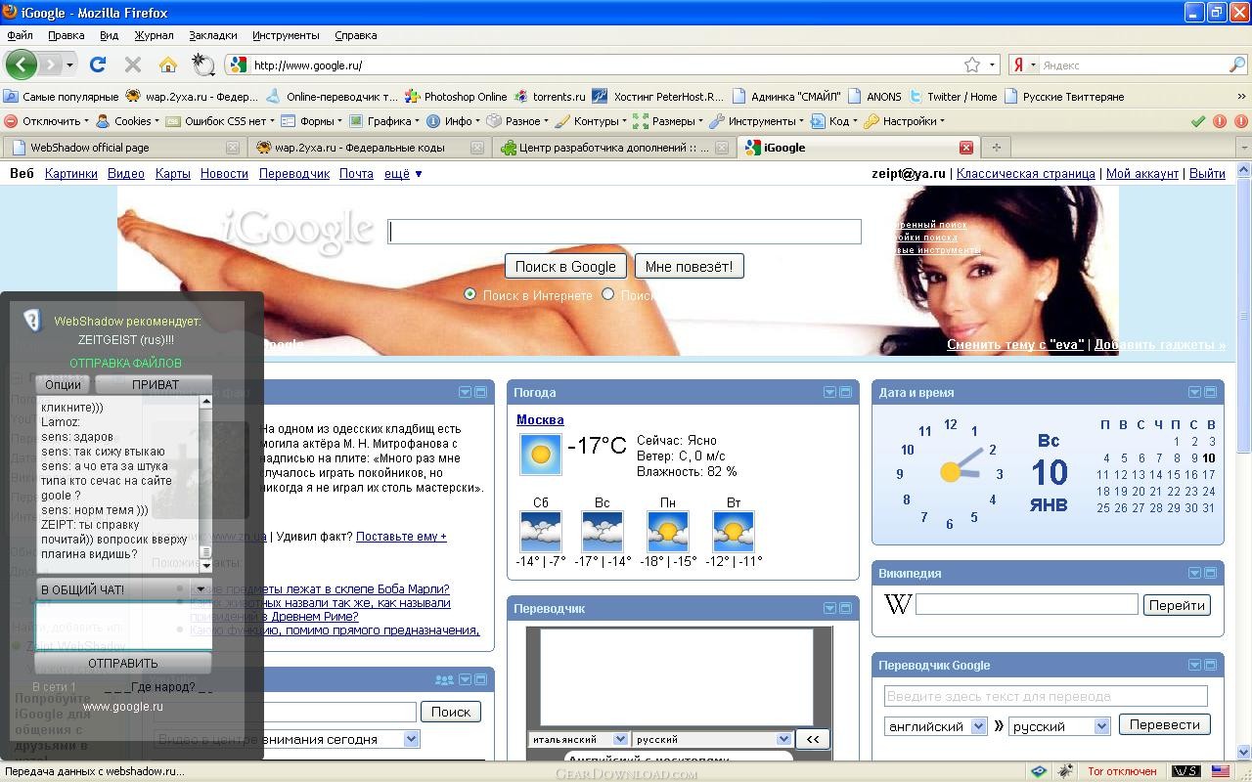Open Дата и время gadget menu arrow

point(1194,392)
